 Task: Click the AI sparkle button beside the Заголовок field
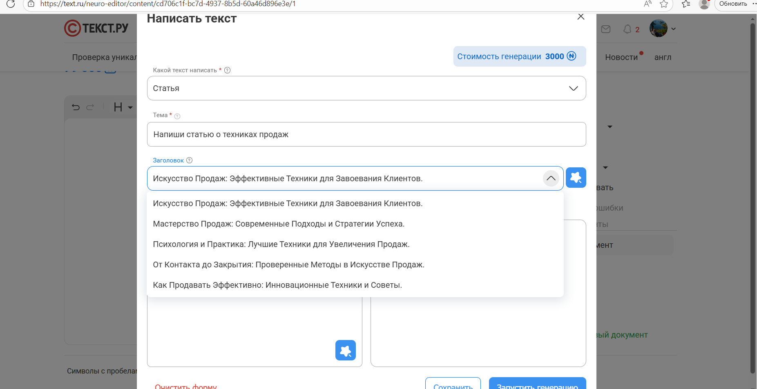576,178
